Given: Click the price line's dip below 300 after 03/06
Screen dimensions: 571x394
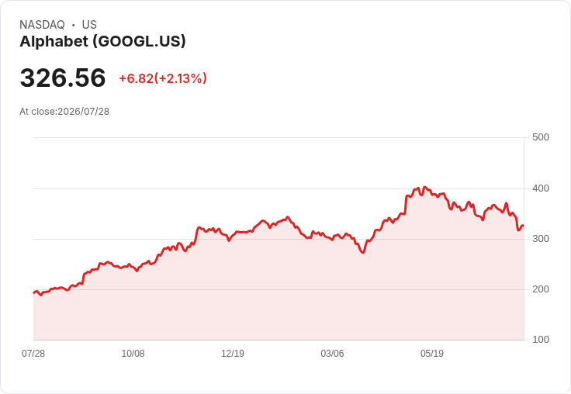Looking at the screenshot, I should point(363,252).
